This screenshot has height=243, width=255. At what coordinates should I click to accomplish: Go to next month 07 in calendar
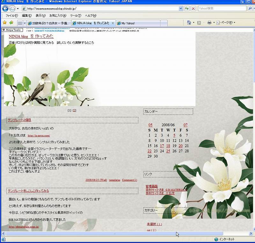(186, 125)
